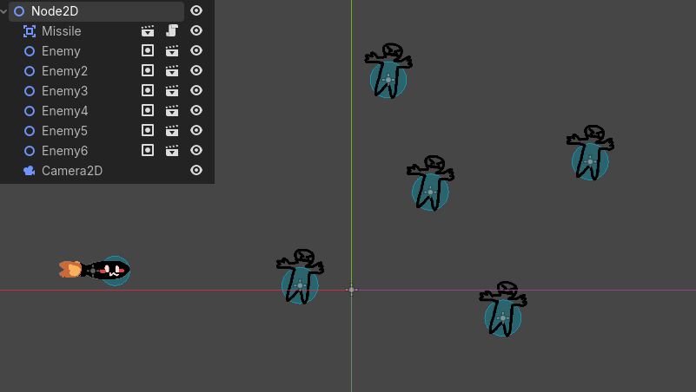Select the topmost enemy sprite in viewport
Image resolution: width=696 pixels, height=392 pixels.
pos(388,71)
